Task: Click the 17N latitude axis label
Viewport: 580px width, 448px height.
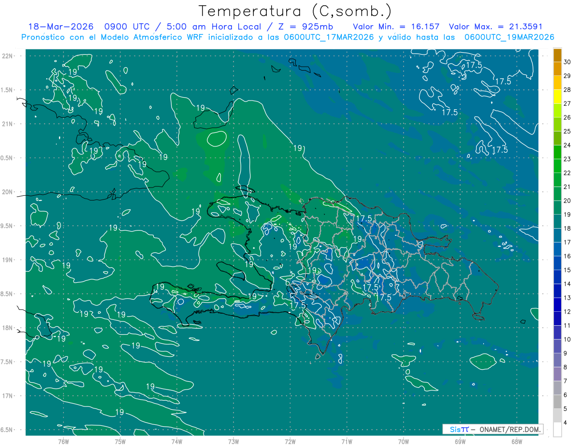Action: [7, 396]
